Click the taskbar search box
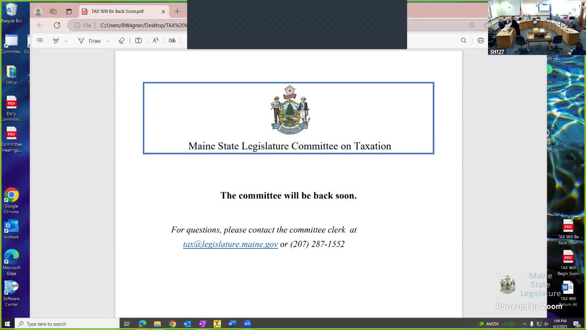Image resolution: width=586 pixels, height=330 pixels. pos(67,324)
